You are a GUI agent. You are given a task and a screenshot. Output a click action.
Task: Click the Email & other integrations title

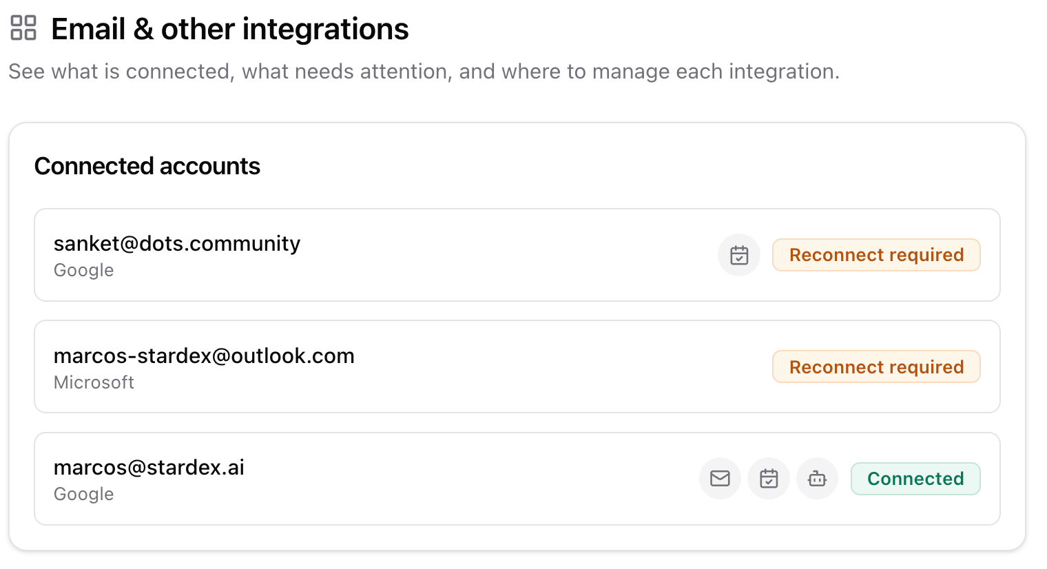(230, 29)
